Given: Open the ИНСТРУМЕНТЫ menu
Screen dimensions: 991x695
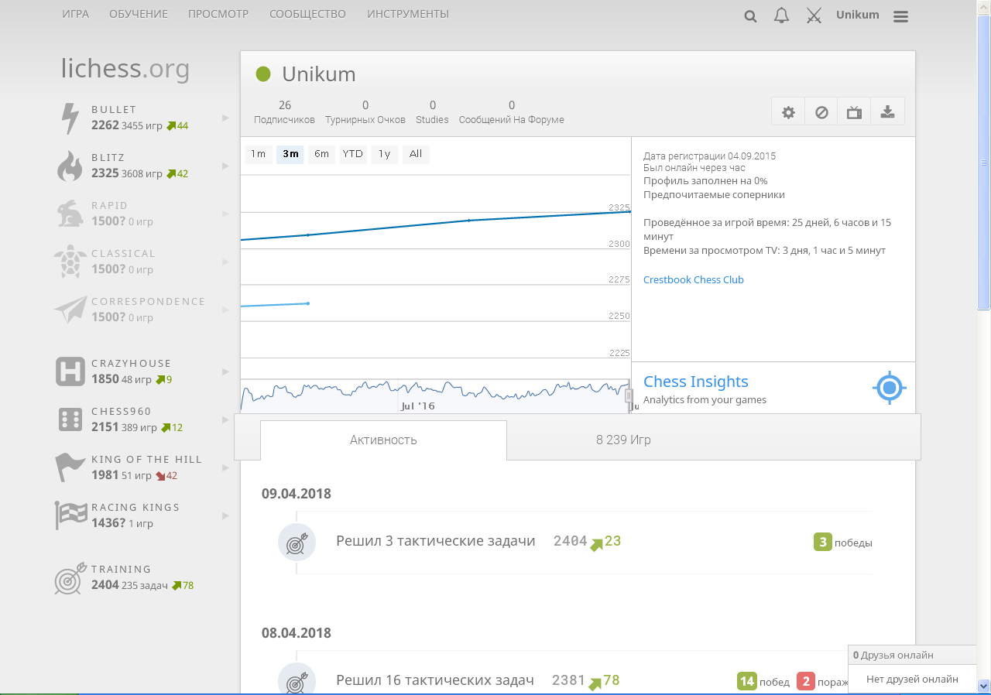Looking at the screenshot, I should [408, 14].
